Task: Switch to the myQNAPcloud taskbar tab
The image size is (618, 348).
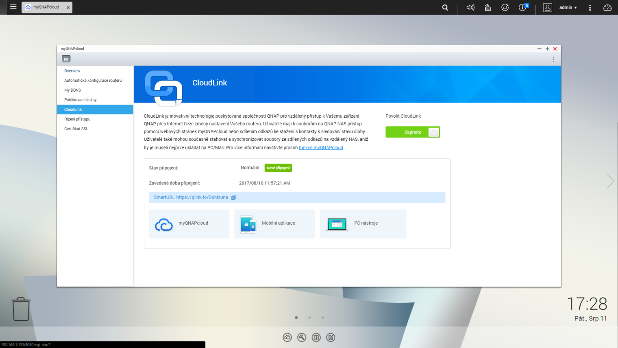Action: click(47, 7)
